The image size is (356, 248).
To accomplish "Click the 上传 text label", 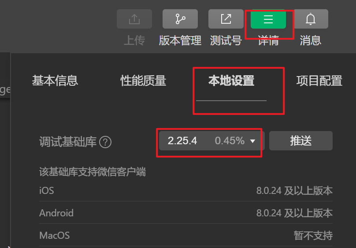I will [134, 40].
